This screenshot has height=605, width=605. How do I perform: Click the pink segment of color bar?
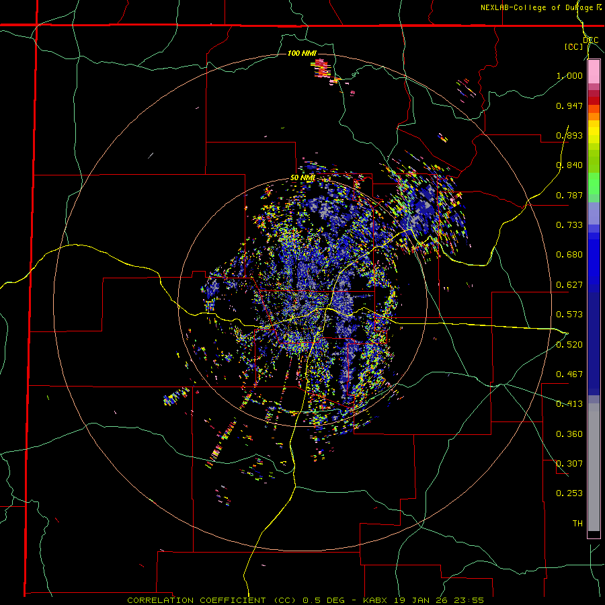[594, 72]
